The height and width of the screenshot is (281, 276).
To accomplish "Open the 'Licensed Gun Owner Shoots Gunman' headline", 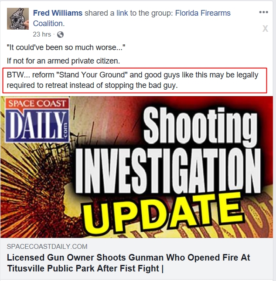I will tap(129, 263).
